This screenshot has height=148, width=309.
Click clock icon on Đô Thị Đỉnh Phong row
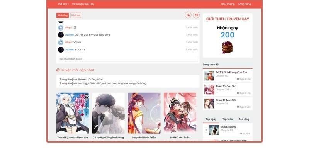click(x=238, y=79)
